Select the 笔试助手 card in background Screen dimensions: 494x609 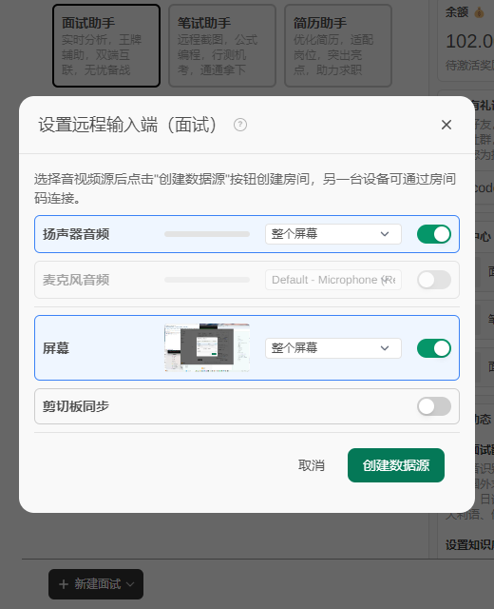click(222, 46)
